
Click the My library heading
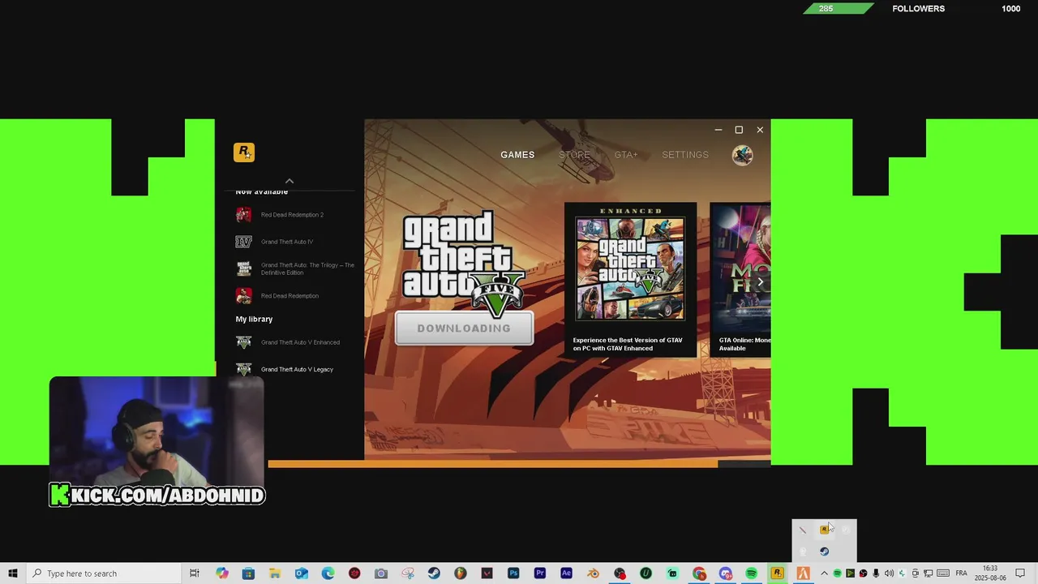click(x=254, y=320)
